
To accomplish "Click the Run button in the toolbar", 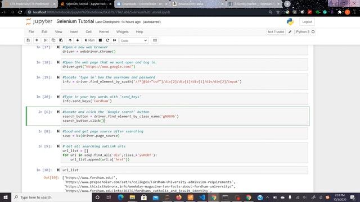I will click(89, 40).
